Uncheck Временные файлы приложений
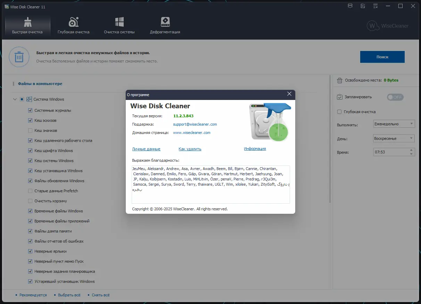 [x=30, y=221]
